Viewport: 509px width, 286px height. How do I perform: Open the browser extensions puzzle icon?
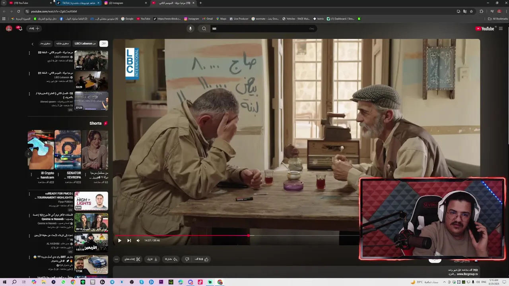[481, 11]
